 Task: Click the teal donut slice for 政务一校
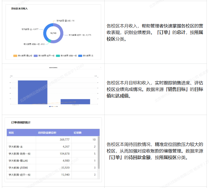pyautogui.click(x=49, y=41)
